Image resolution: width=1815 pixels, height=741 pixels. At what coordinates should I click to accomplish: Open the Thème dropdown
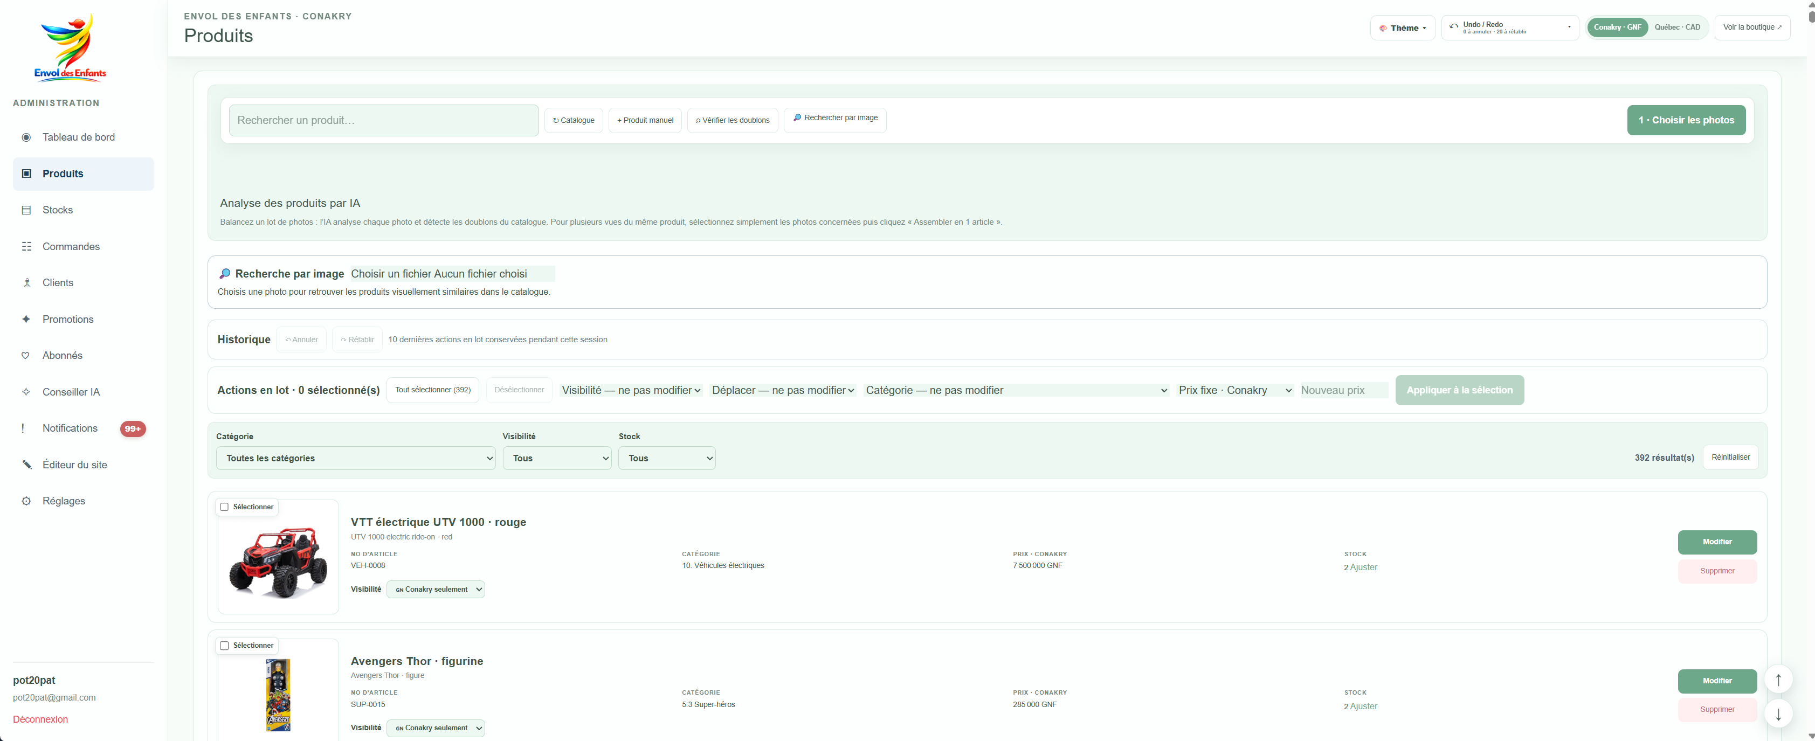1402,27
